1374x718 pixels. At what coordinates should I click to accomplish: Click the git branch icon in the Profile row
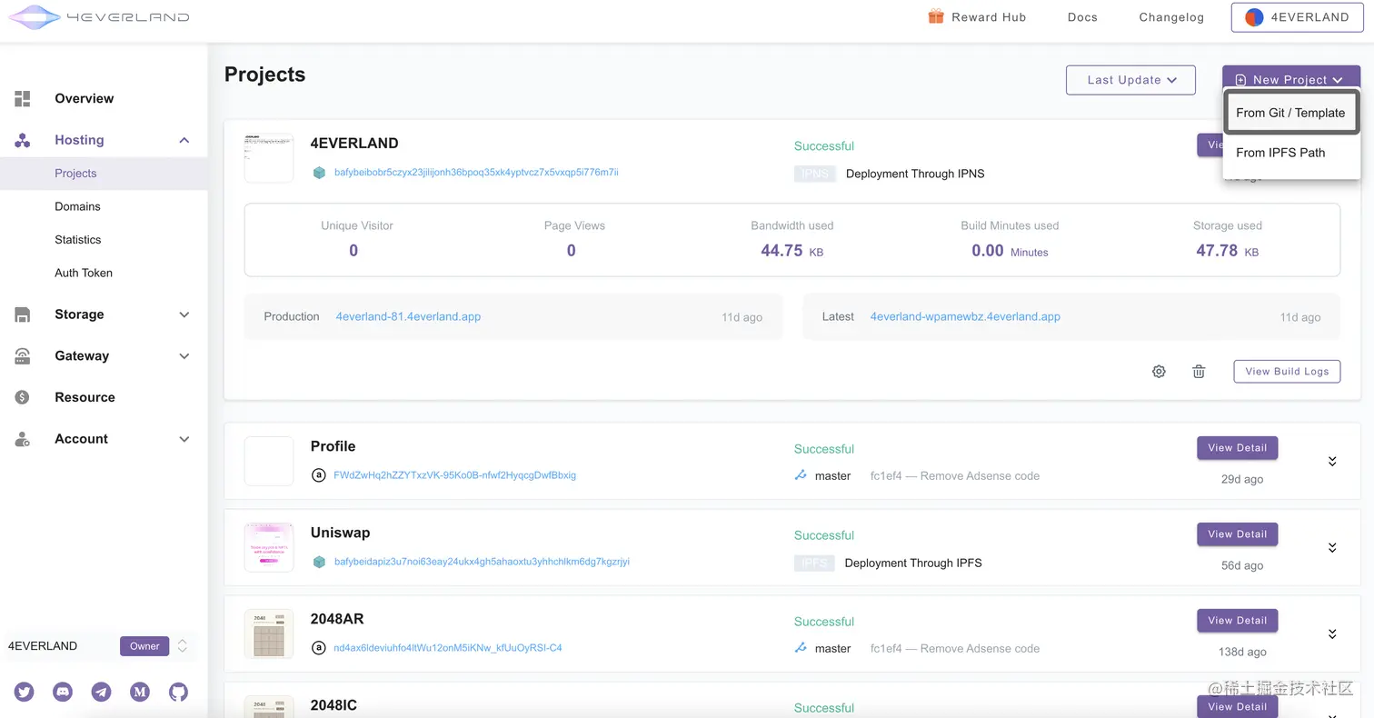click(x=801, y=475)
